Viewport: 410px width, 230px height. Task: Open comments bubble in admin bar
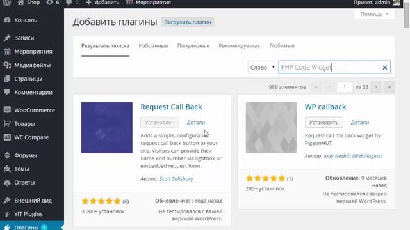[72, 3]
